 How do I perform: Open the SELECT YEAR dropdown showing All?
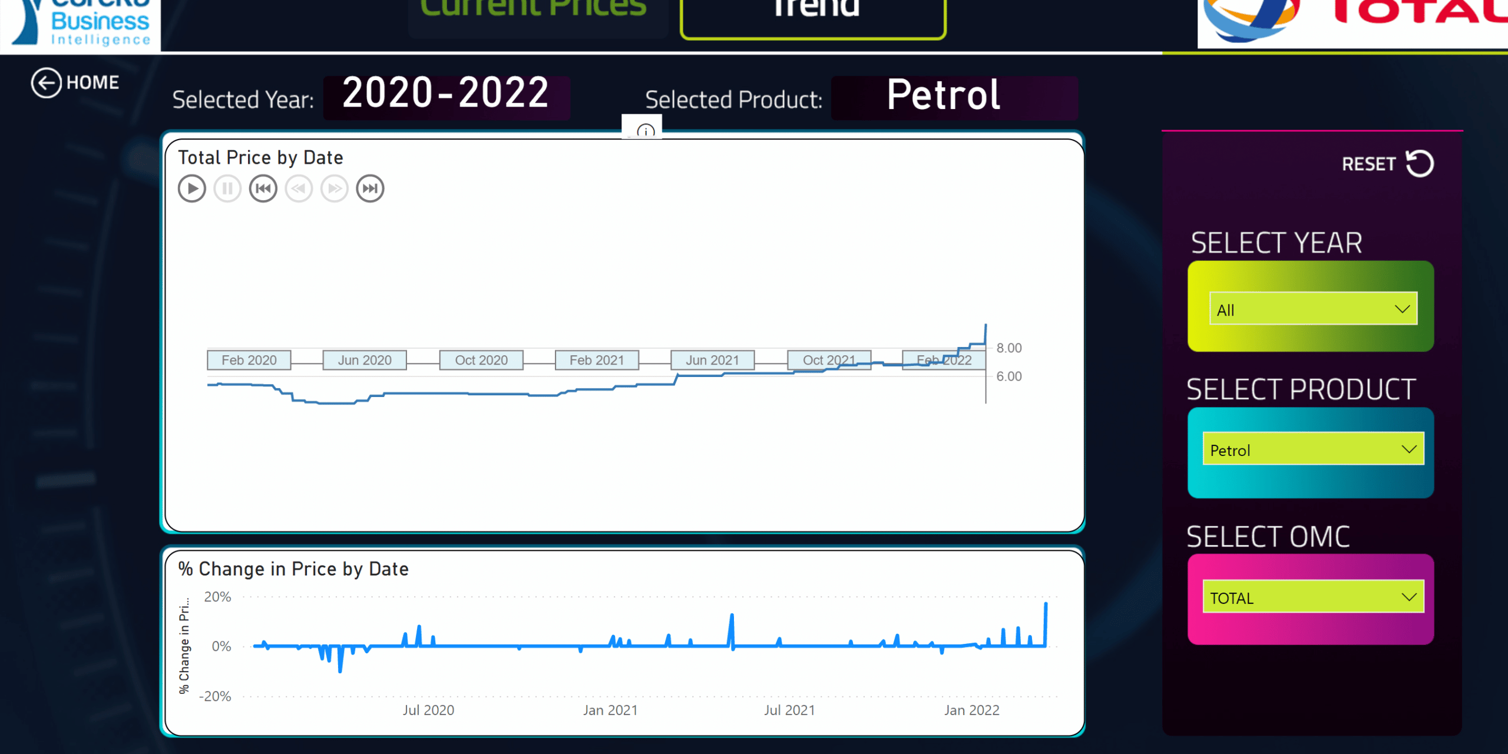[1312, 308]
